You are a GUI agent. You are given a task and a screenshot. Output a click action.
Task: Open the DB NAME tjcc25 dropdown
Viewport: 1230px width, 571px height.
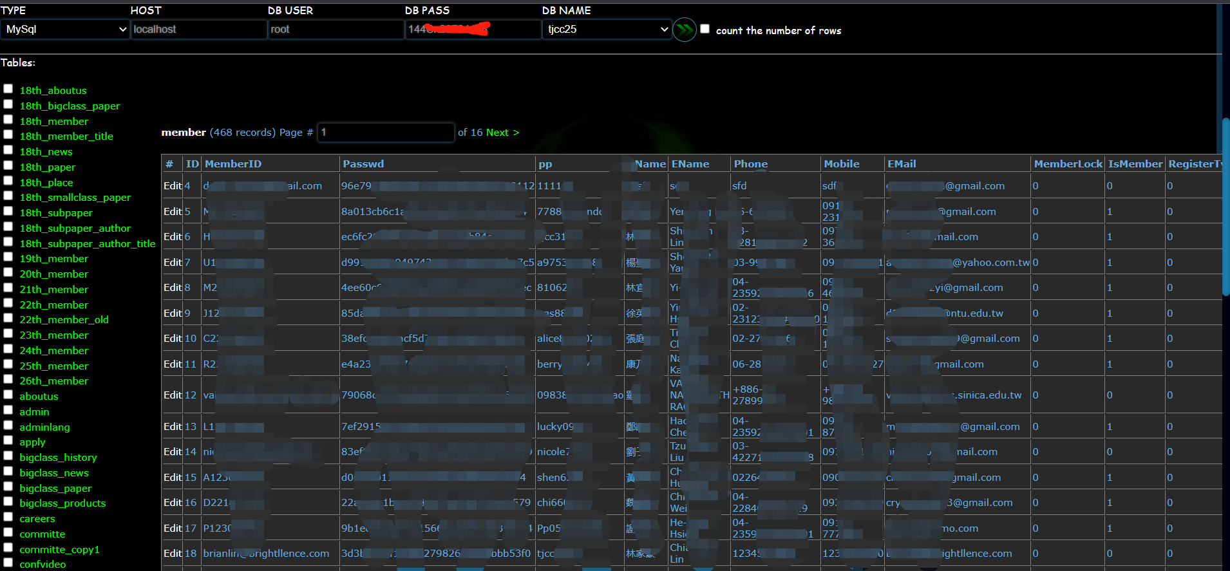coord(607,29)
